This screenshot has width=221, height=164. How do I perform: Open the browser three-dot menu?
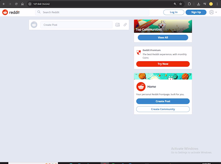pyautogui.click(x=217, y=4)
